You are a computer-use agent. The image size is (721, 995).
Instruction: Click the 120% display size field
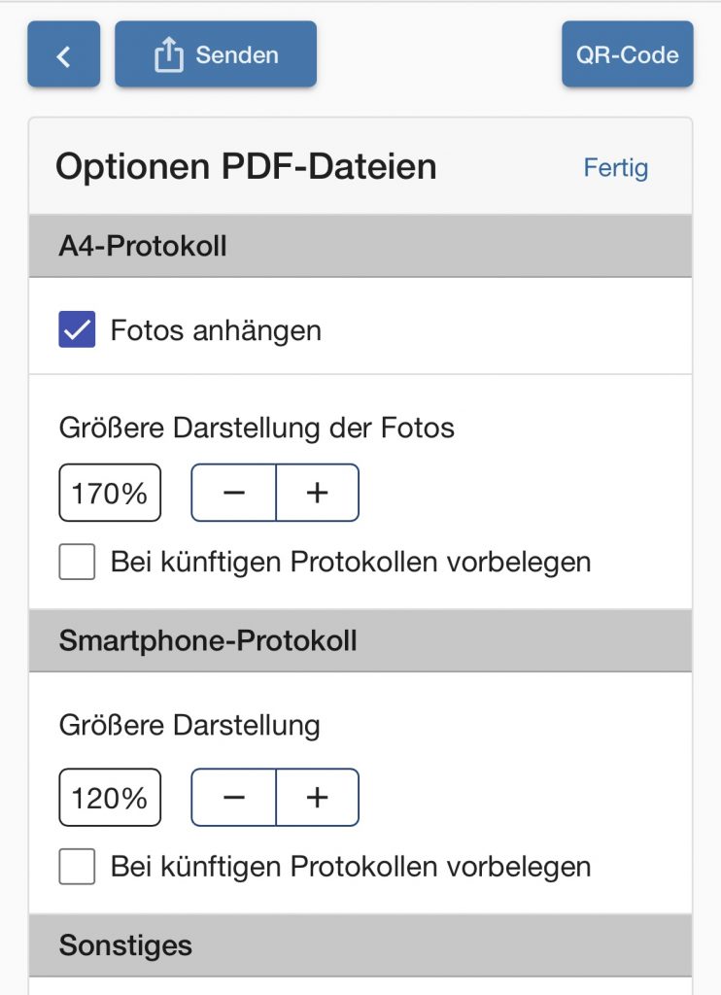tap(110, 798)
